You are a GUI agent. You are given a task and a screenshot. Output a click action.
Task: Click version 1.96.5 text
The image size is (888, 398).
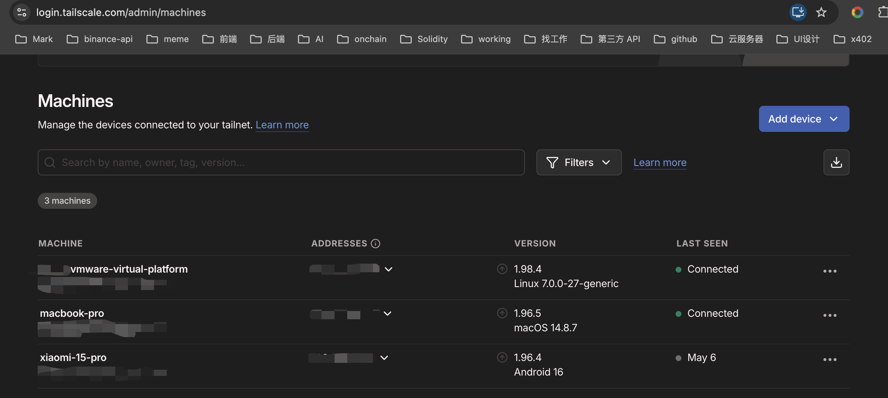[527, 313]
